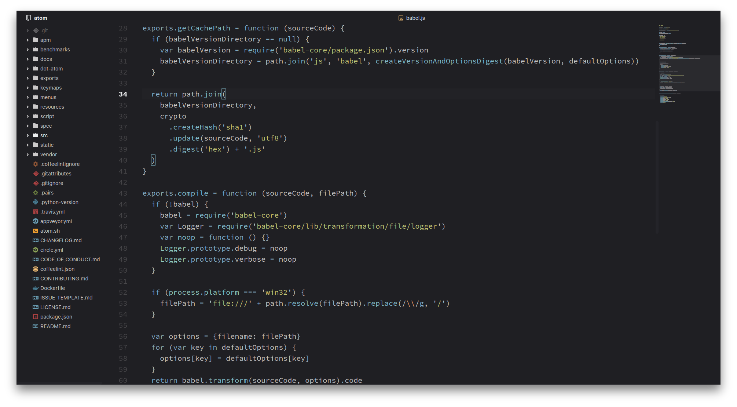
Task: Expand the vendor folder arrow
Action: coord(28,155)
